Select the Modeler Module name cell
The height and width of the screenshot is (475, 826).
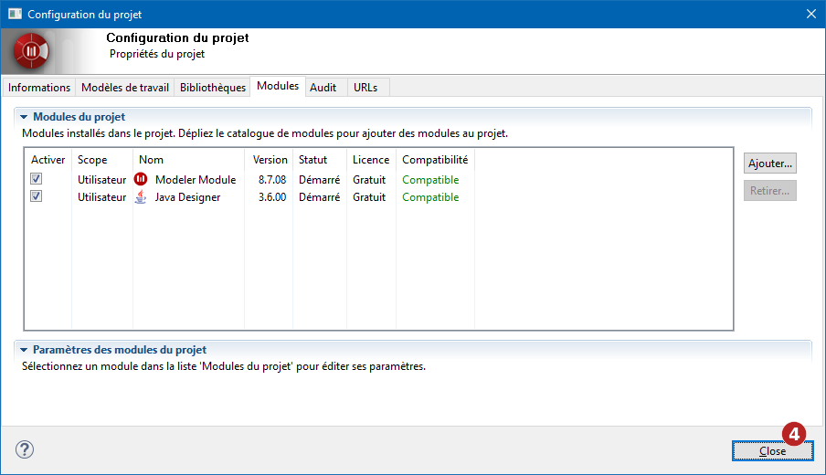196,180
